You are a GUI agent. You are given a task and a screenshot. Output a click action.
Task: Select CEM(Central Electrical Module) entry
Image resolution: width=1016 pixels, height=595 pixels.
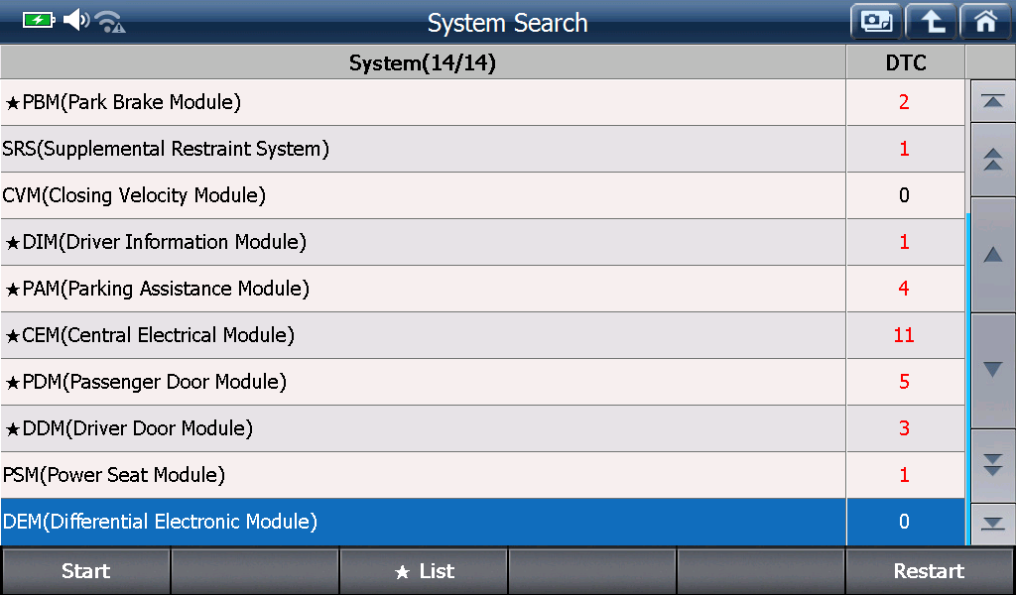pos(423,335)
